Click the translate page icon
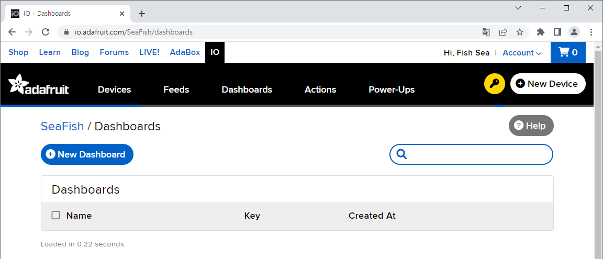 (486, 32)
